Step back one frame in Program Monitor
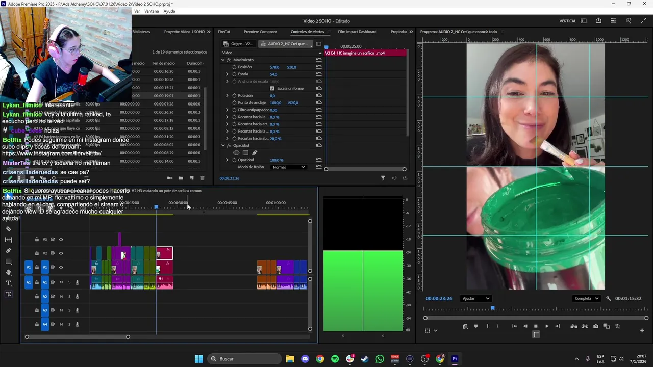Image resolution: width=653 pixels, height=367 pixels. point(525,326)
